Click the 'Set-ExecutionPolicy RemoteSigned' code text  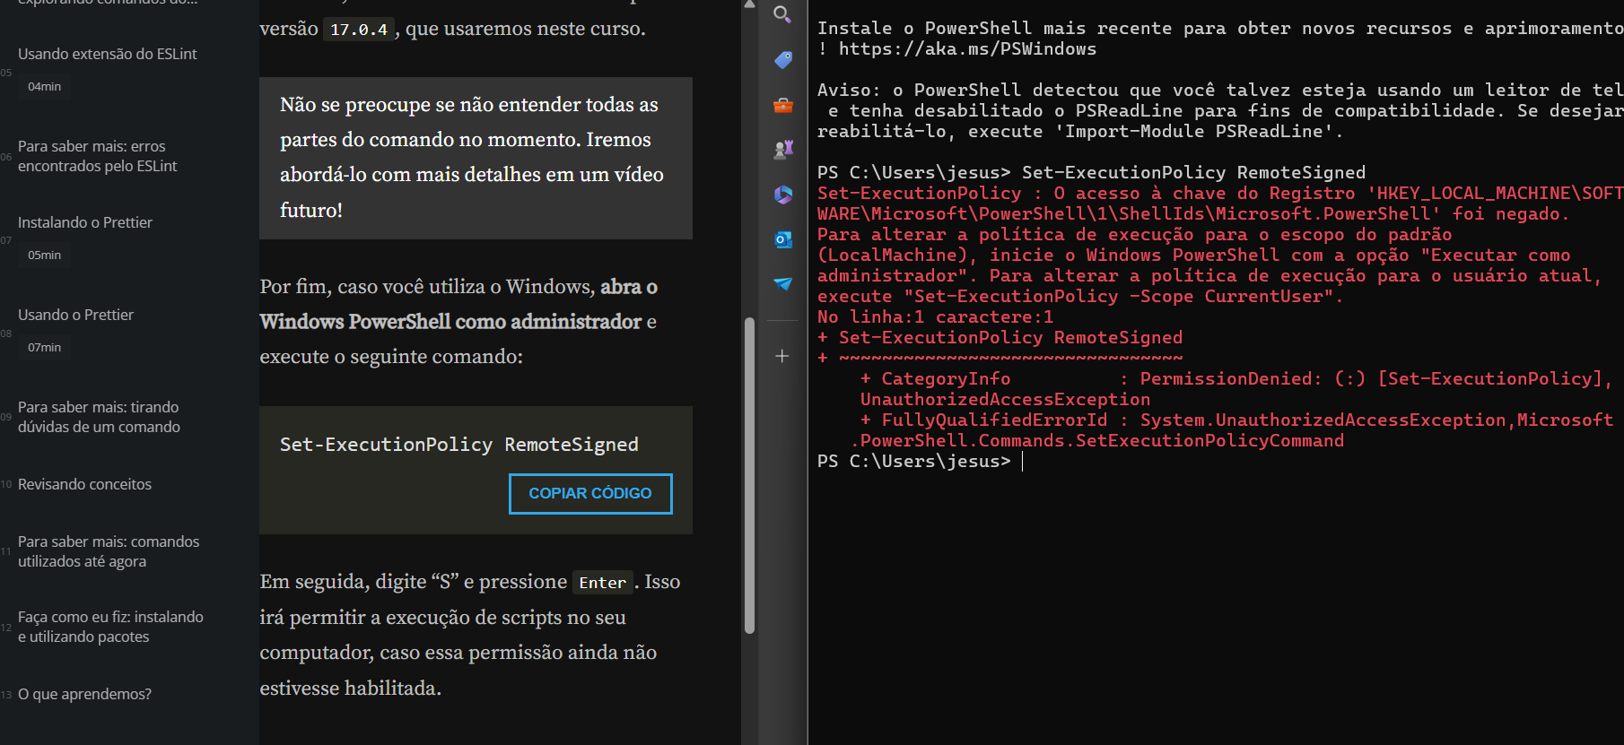coord(458,445)
